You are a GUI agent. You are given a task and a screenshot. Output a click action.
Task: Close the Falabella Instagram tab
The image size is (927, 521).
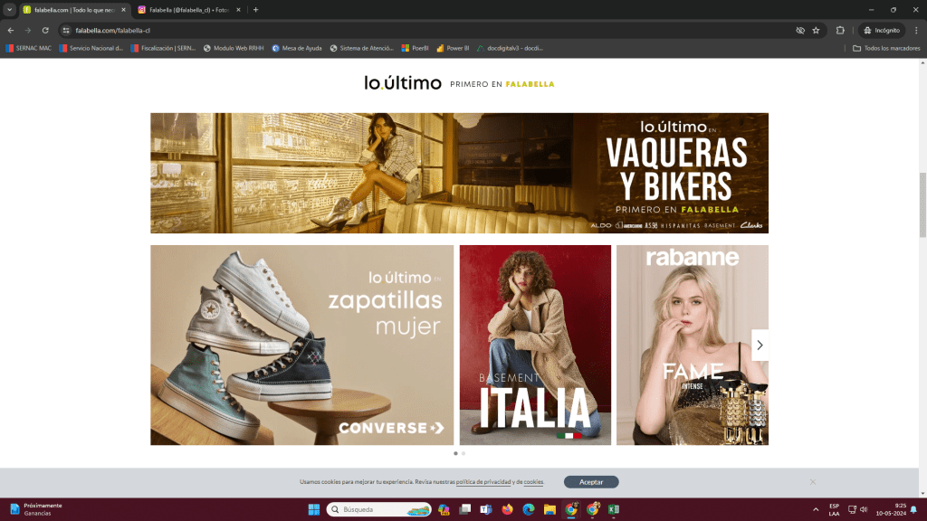pyautogui.click(x=238, y=9)
